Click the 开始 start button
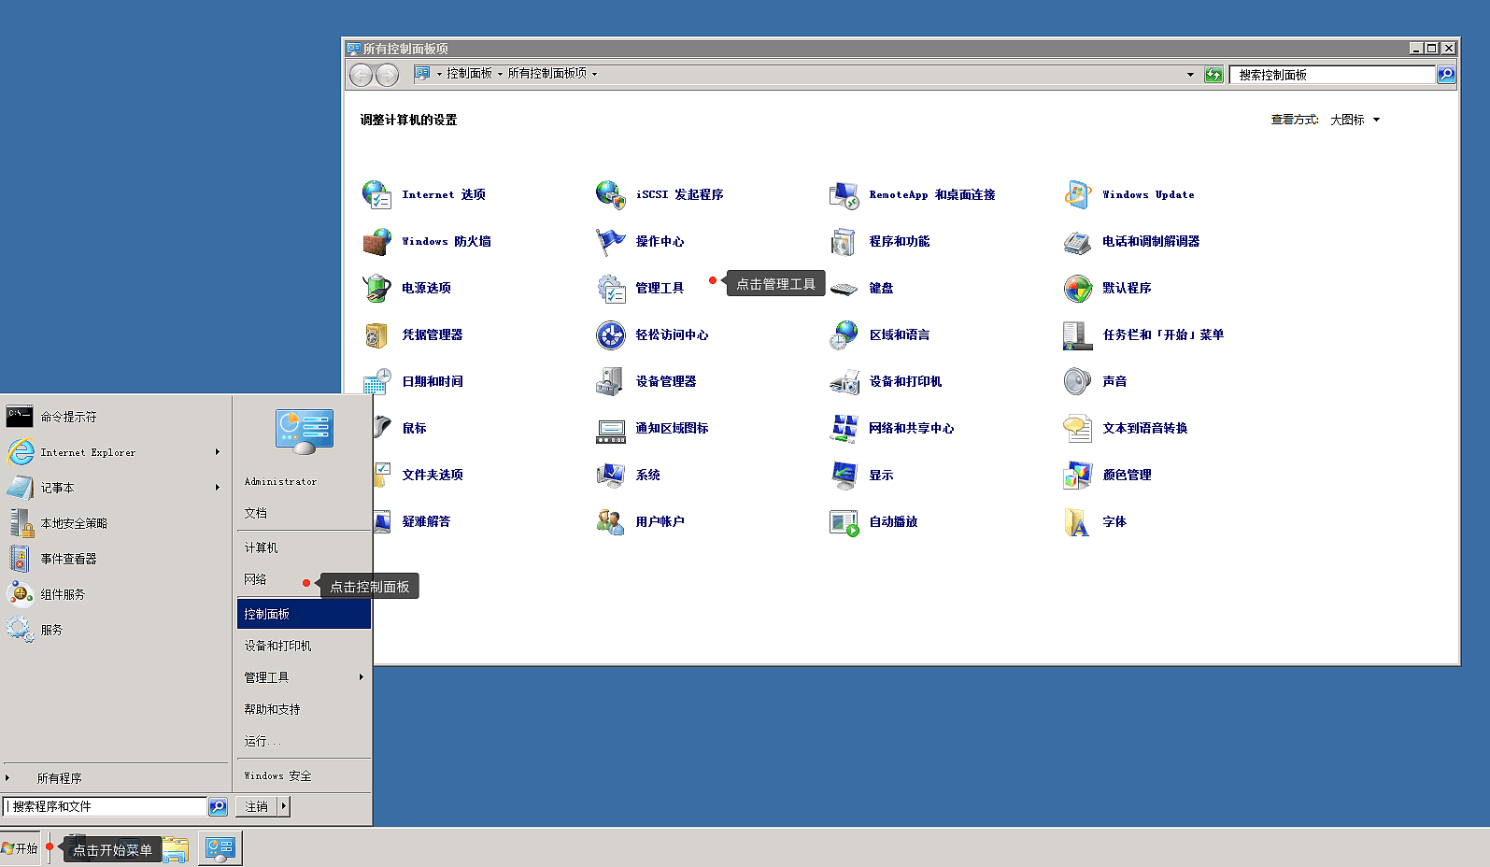 [21, 848]
